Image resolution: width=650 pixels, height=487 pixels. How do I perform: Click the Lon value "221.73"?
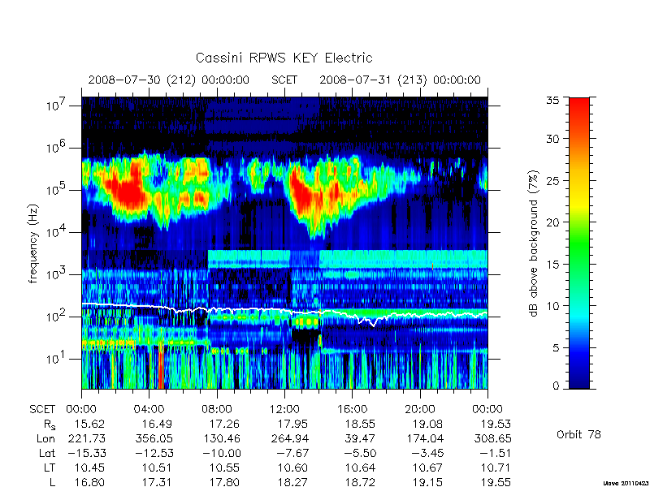86,438
